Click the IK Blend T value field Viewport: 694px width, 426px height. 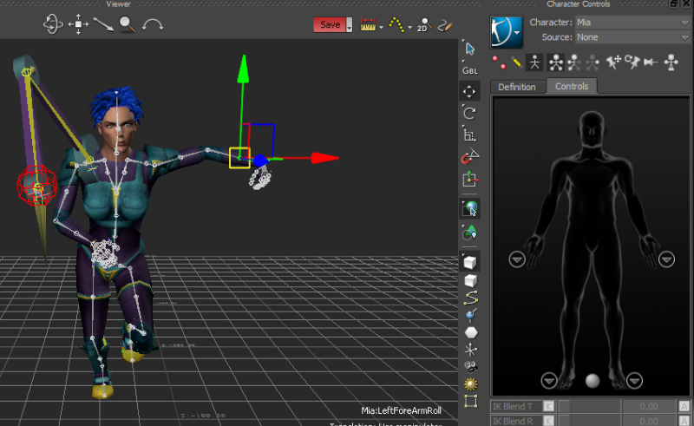coord(648,406)
